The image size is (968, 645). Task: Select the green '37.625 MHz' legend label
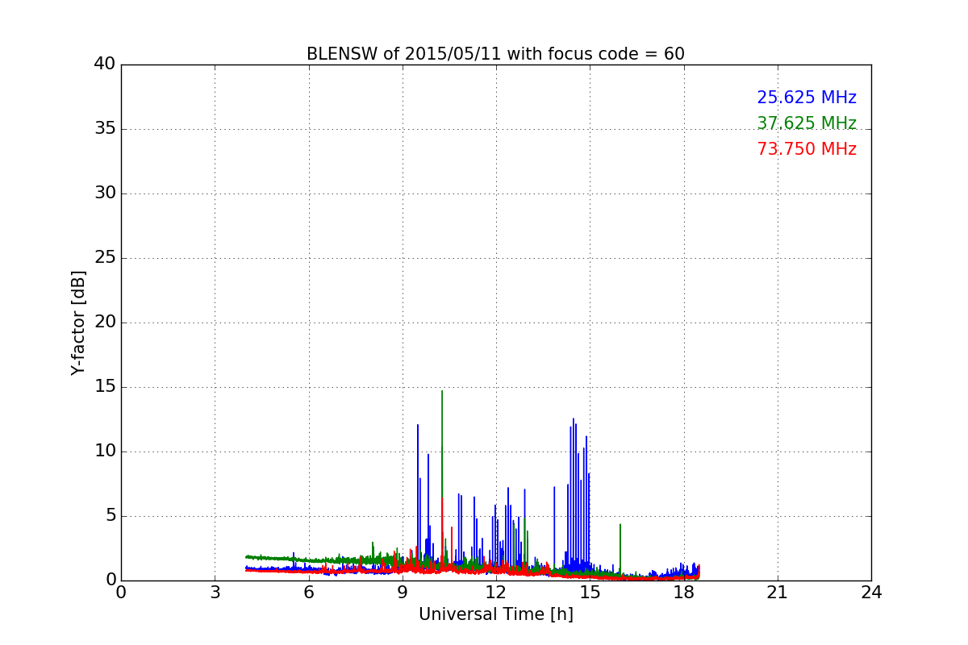[x=807, y=123]
